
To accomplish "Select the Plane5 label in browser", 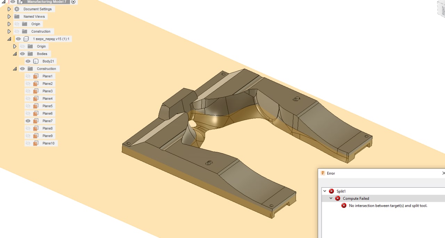I will 48,106.
